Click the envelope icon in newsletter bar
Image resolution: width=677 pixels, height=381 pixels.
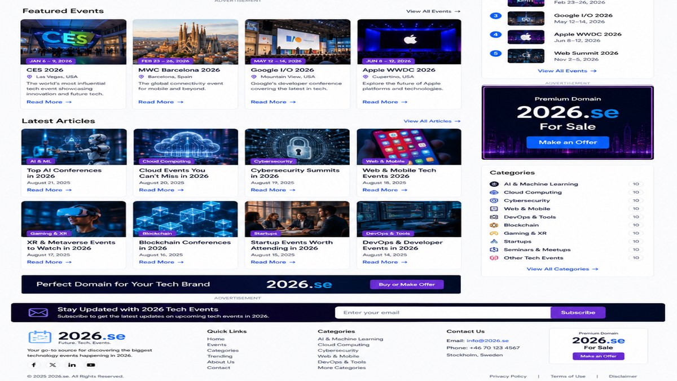pos(38,312)
